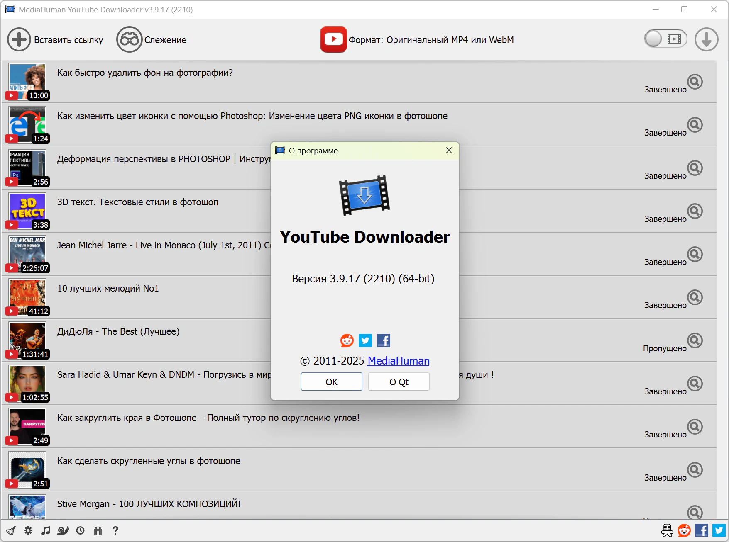Click the О Qt button
Viewport: 729px width, 542px height.
[x=399, y=382]
